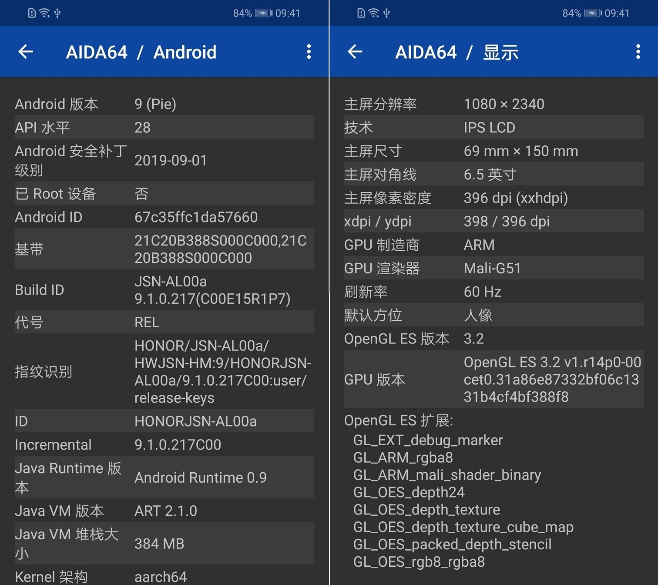Select Build ID value 'JSN-AL00a 9.1.0.217'
Image resolution: width=658 pixels, height=585 pixels.
[x=212, y=290]
